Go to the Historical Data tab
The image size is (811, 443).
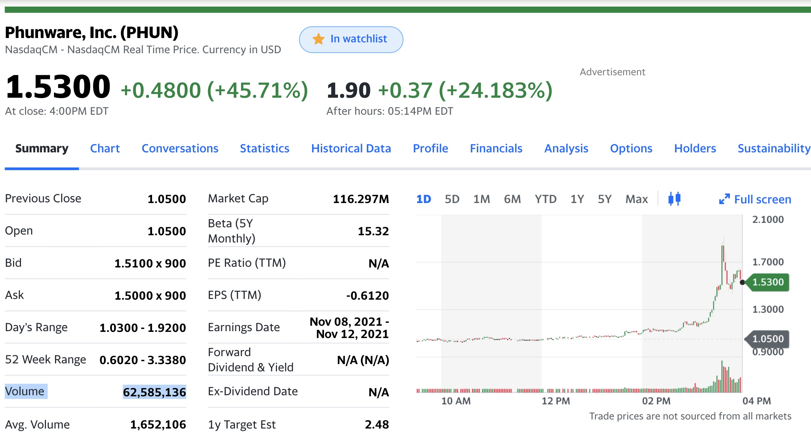click(351, 148)
